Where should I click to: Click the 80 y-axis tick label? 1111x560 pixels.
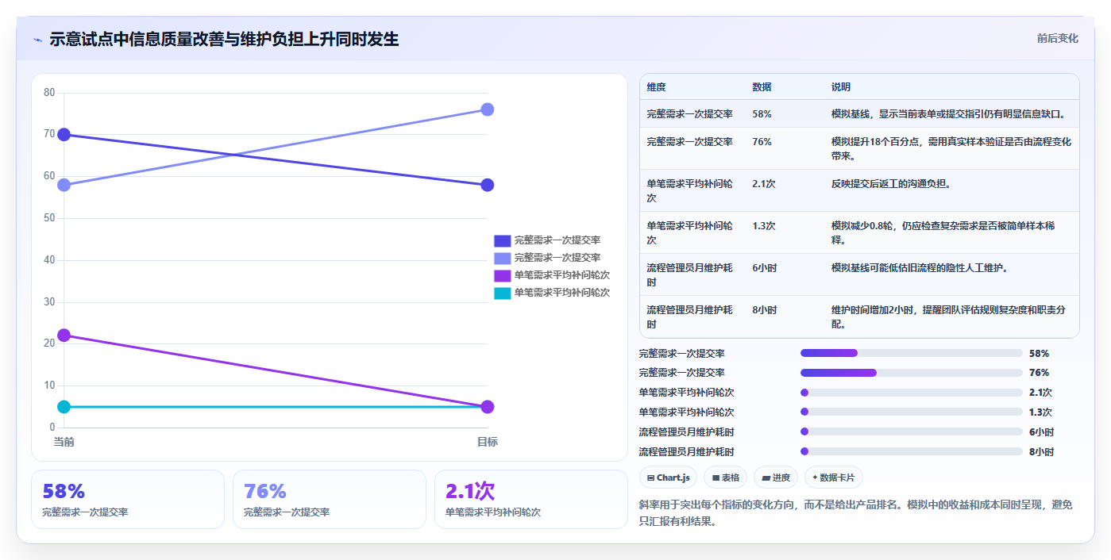[x=49, y=93]
